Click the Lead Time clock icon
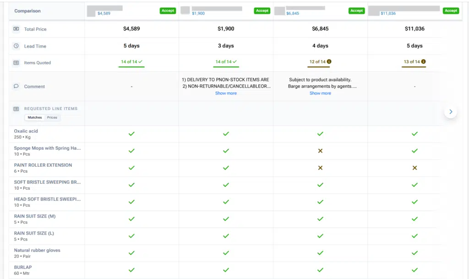The height and width of the screenshot is (279, 469). pyautogui.click(x=16, y=46)
